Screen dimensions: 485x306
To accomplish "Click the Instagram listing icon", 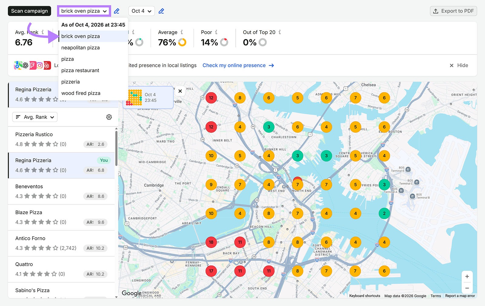I will [40, 65].
